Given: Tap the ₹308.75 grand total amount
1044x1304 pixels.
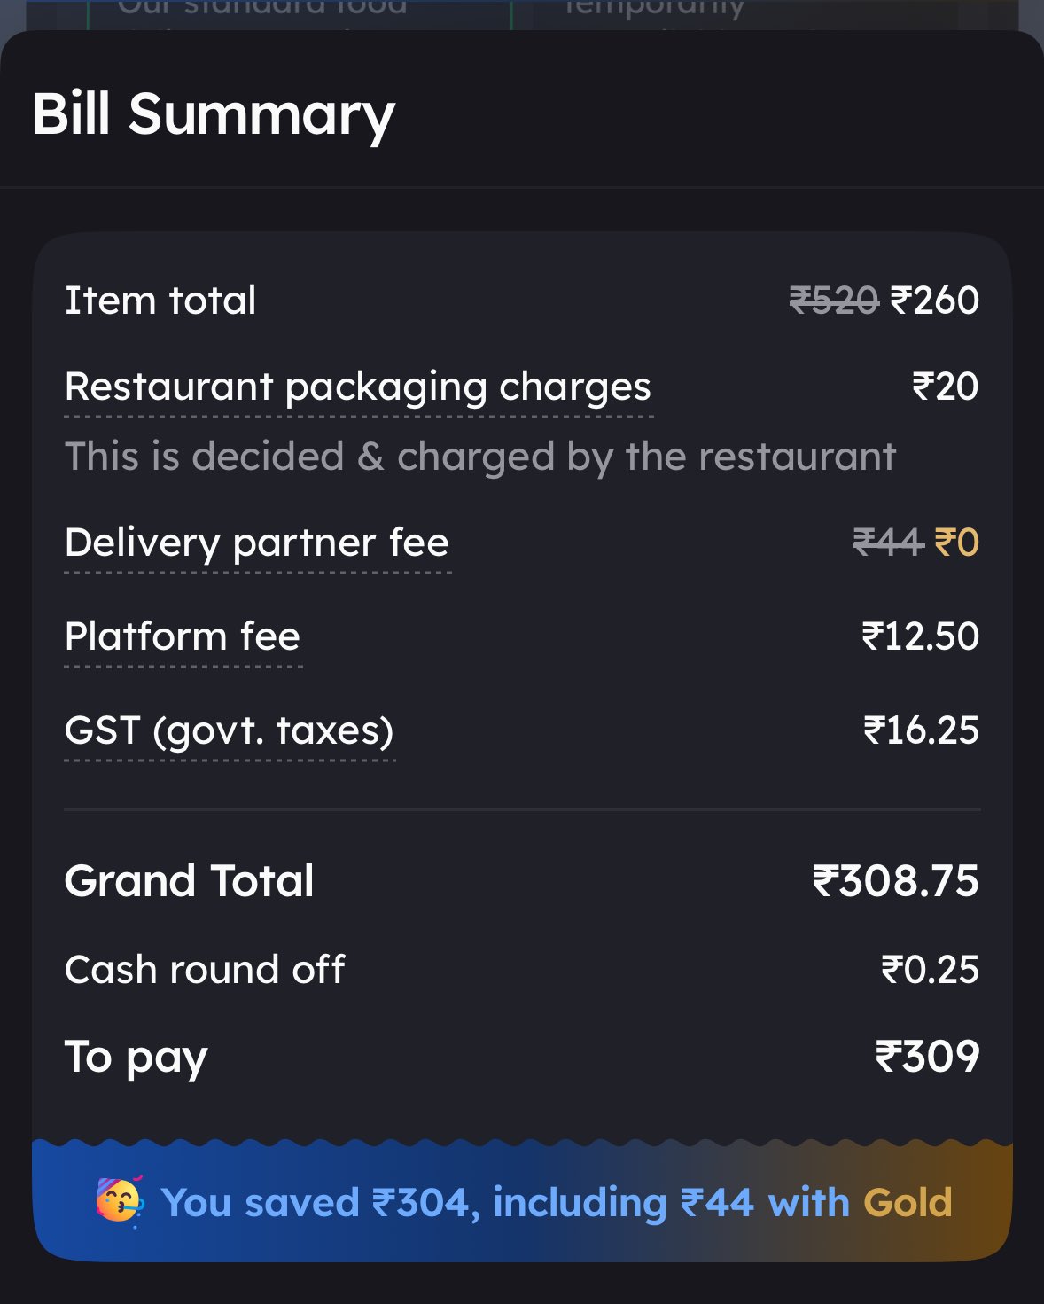Looking at the screenshot, I should [x=896, y=881].
